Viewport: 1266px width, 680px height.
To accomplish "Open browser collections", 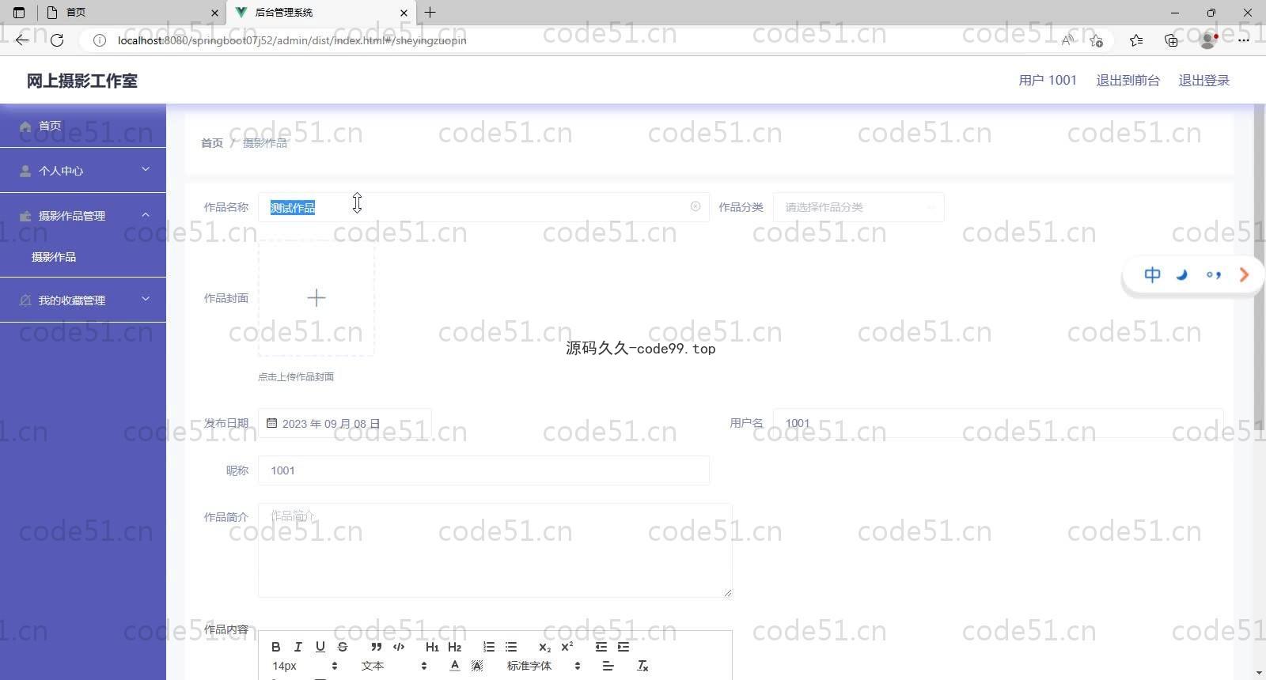I will [x=1171, y=40].
